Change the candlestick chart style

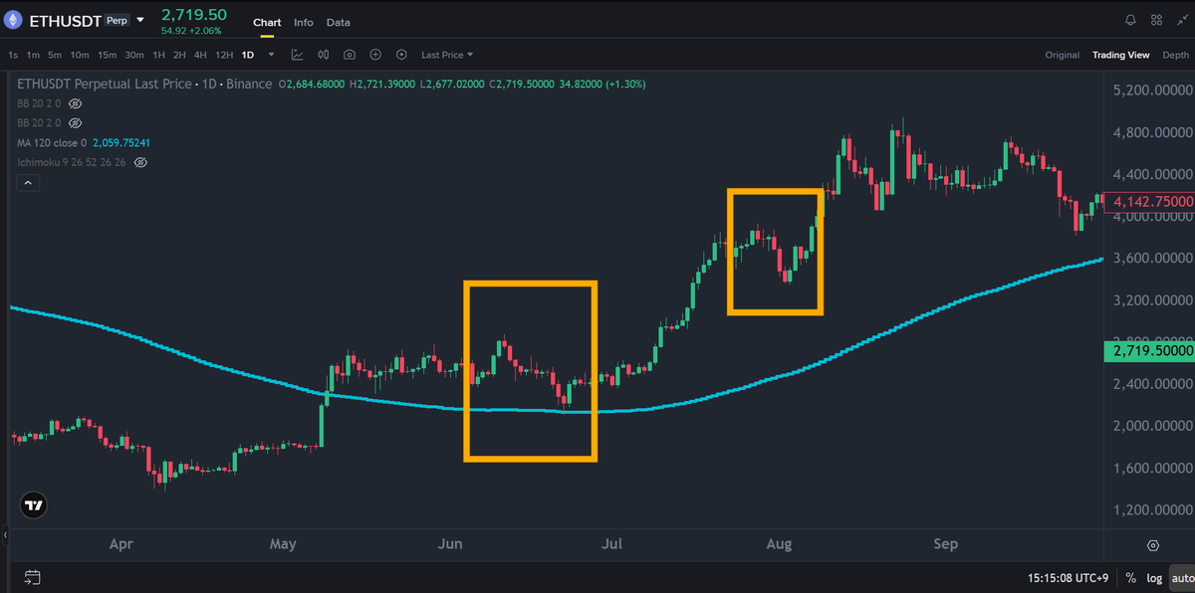coord(324,55)
